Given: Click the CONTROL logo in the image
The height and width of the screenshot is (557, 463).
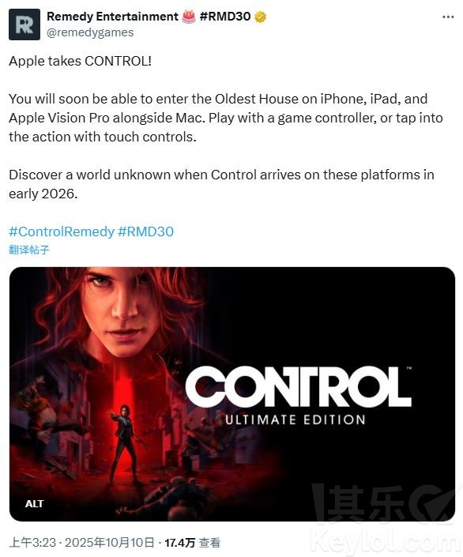Looking at the screenshot, I should [298, 387].
